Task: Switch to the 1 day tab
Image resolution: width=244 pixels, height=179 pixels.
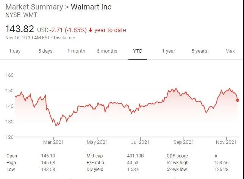Action: pyautogui.click(x=15, y=51)
